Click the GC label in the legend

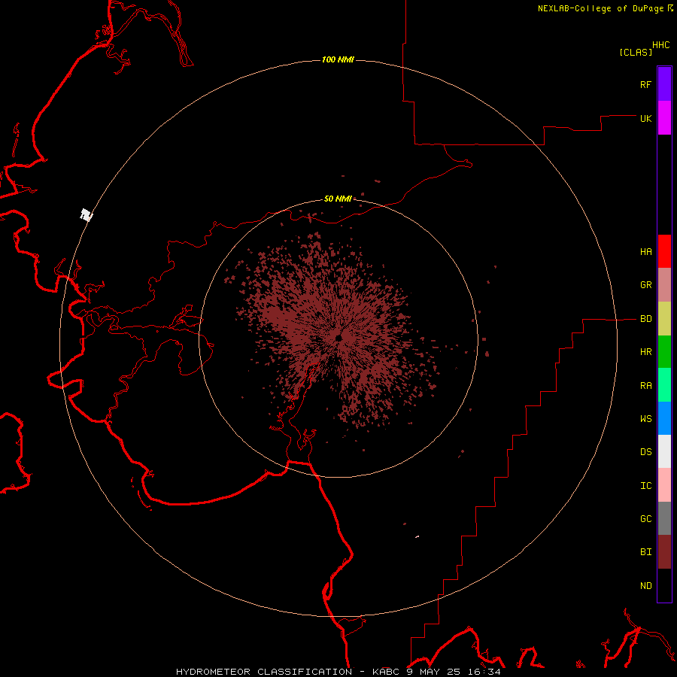pyautogui.click(x=645, y=519)
